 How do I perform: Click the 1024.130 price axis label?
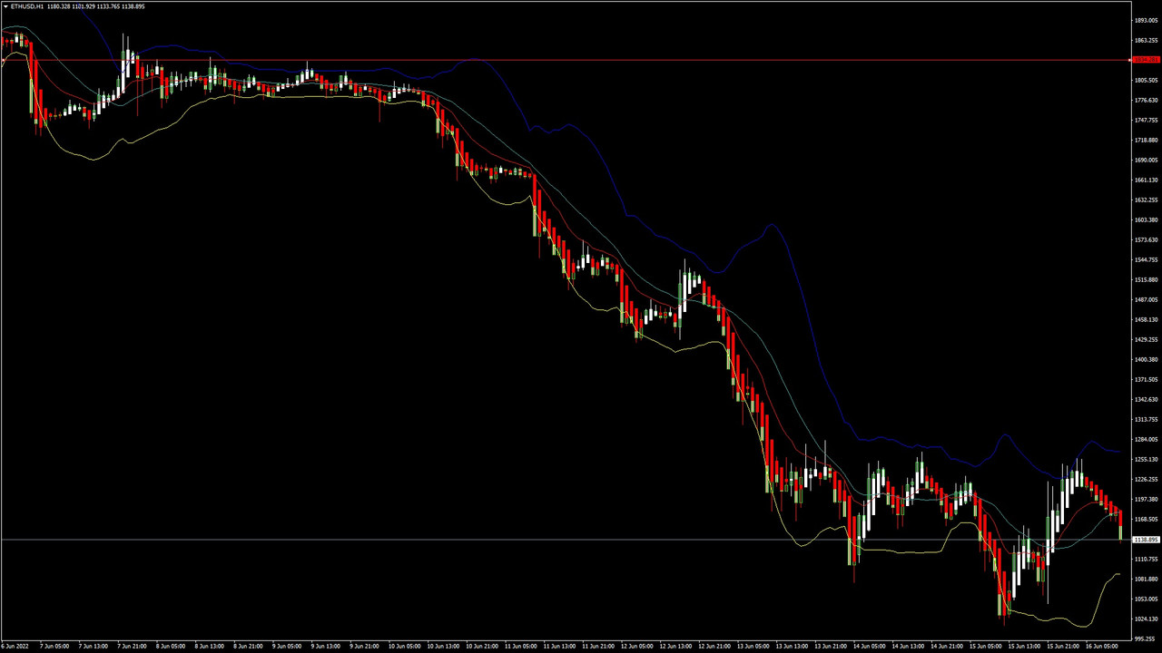click(1146, 619)
